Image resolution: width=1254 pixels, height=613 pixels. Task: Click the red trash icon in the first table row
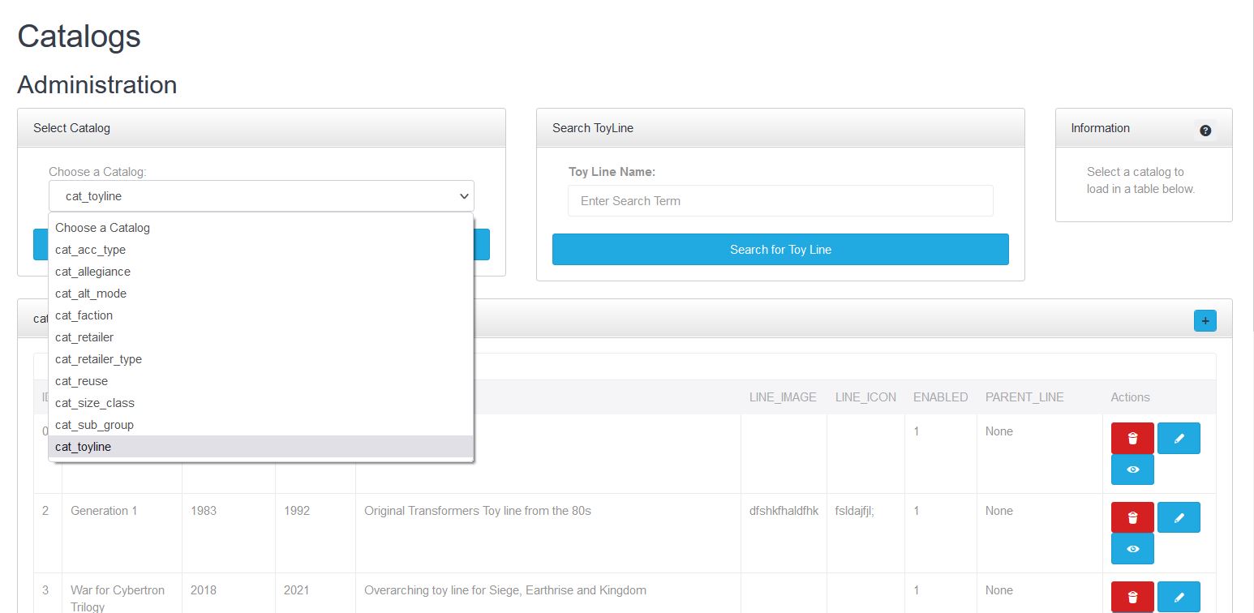1132,438
